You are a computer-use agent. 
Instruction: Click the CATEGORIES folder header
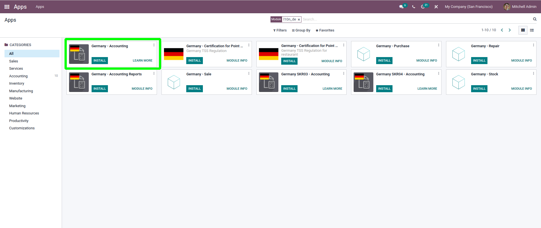click(18, 45)
